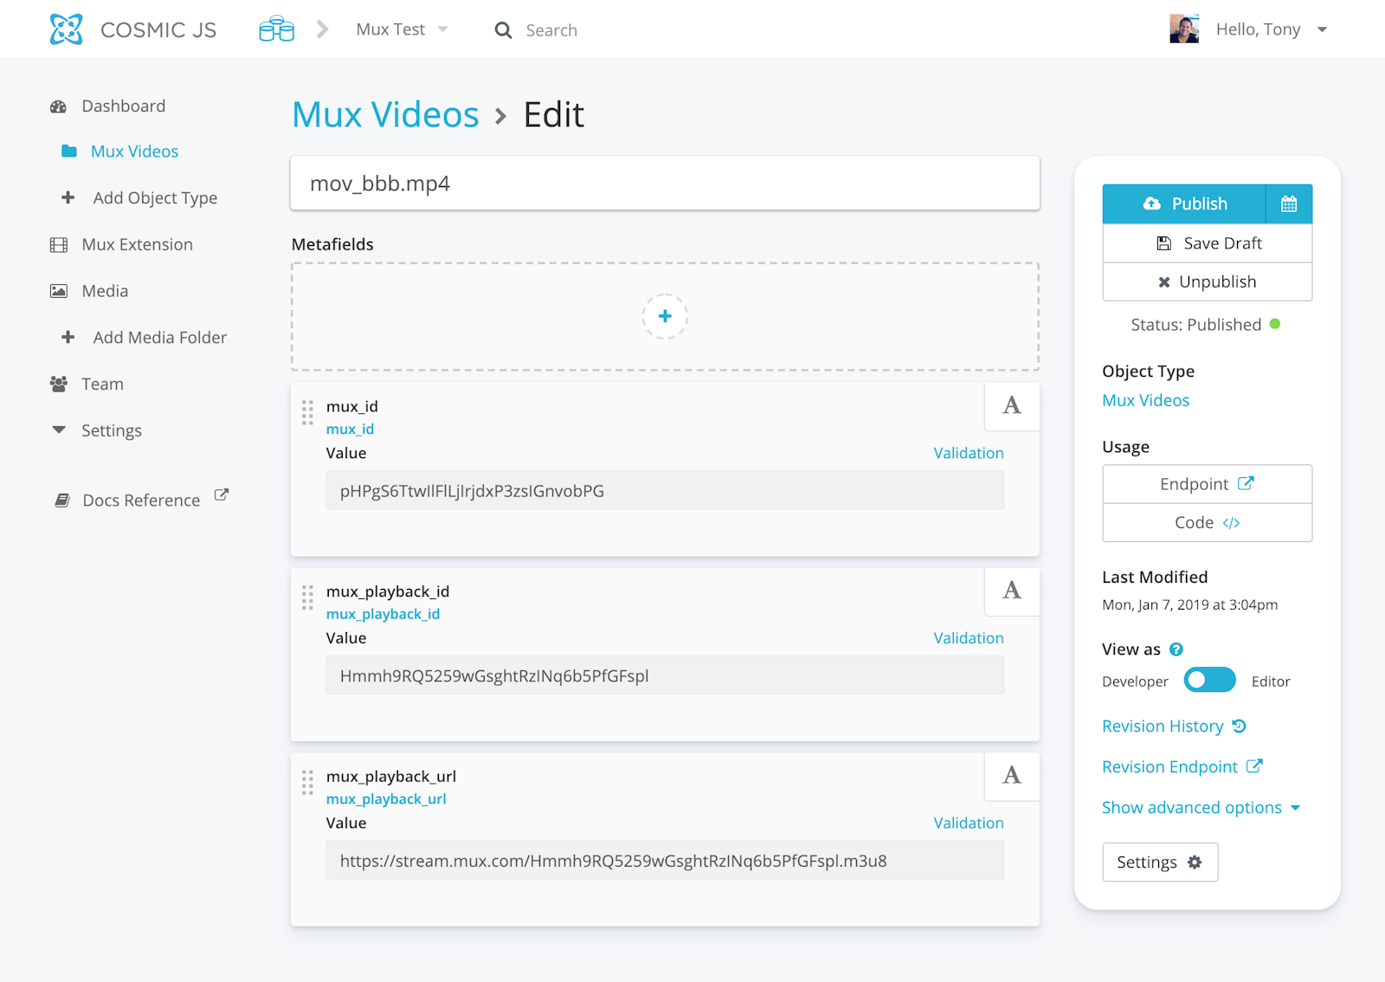Click the Mux Videos breadcrumb title
1385x982 pixels.
tap(385, 114)
